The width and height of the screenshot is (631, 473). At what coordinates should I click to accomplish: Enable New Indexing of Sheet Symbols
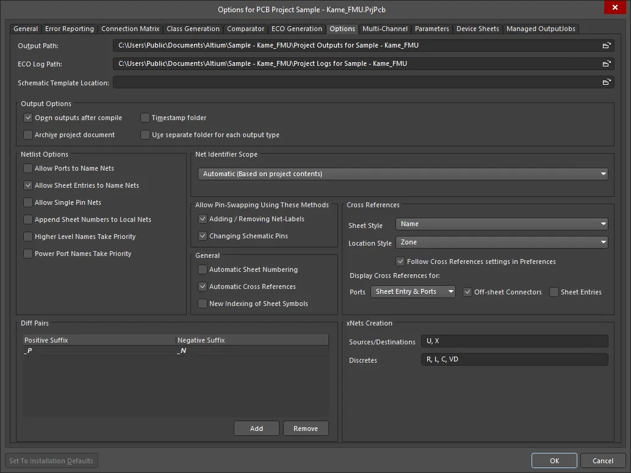click(203, 304)
